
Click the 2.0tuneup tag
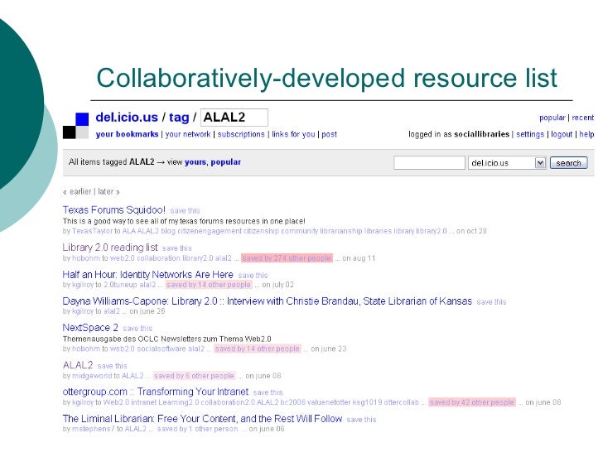(120, 285)
